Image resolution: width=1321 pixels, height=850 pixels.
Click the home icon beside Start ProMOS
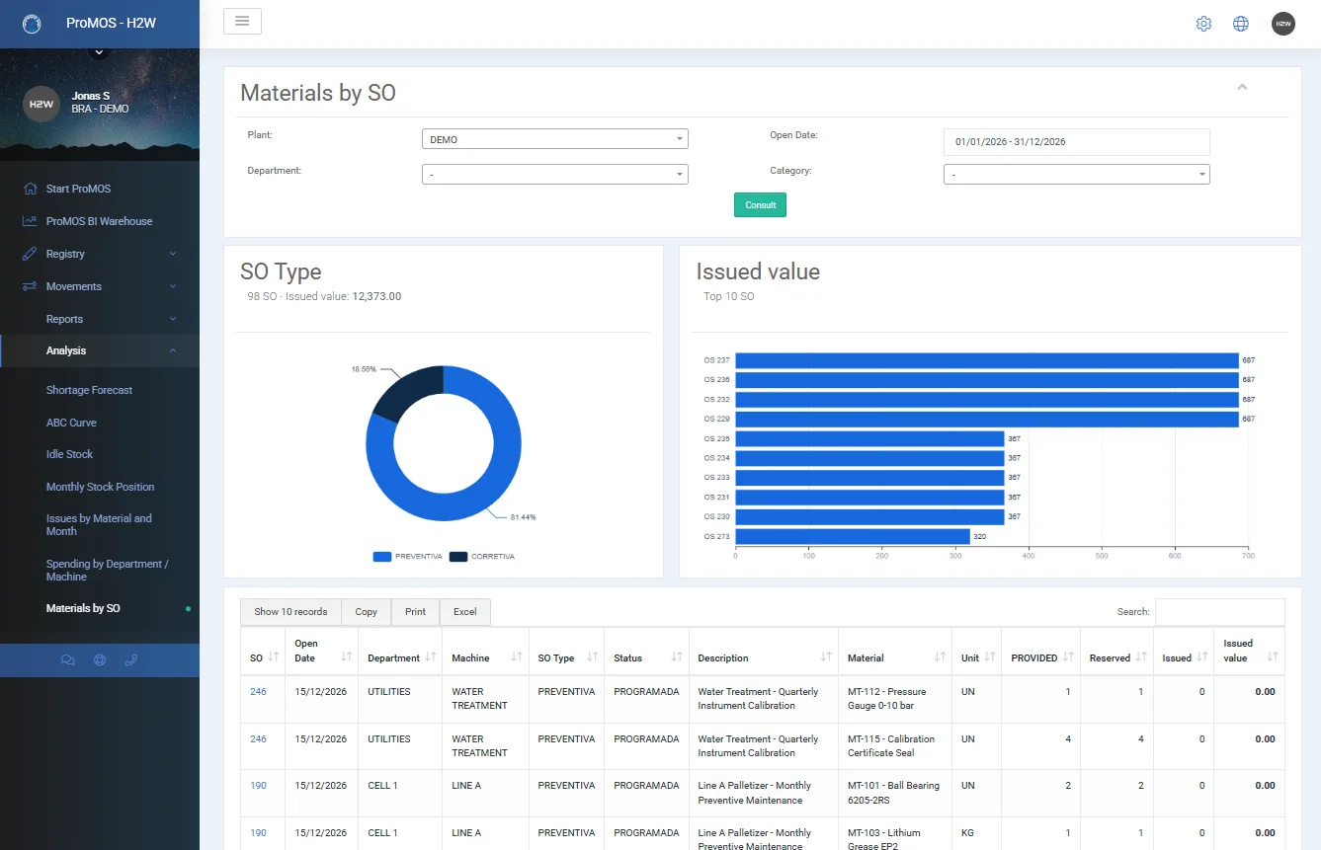(30, 189)
